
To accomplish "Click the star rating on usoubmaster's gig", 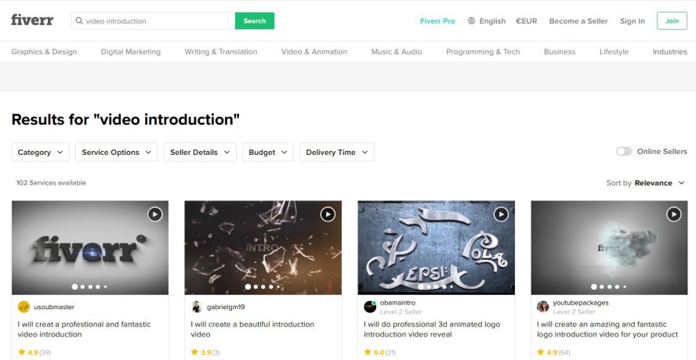I will pyautogui.click(x=34, y=352).
